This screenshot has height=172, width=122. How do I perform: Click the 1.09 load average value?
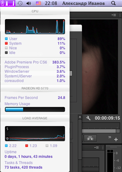pos(54,146)
